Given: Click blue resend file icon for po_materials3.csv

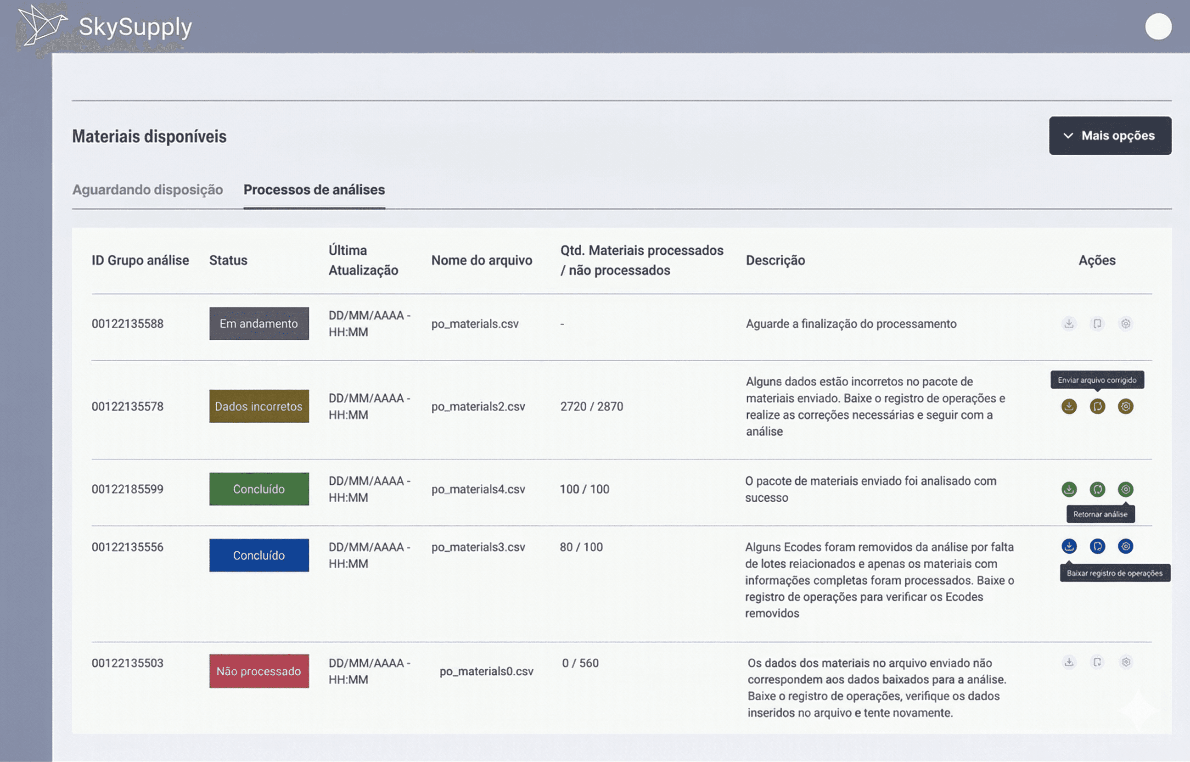Looking at the screenshot, I should pos(1097,546).
